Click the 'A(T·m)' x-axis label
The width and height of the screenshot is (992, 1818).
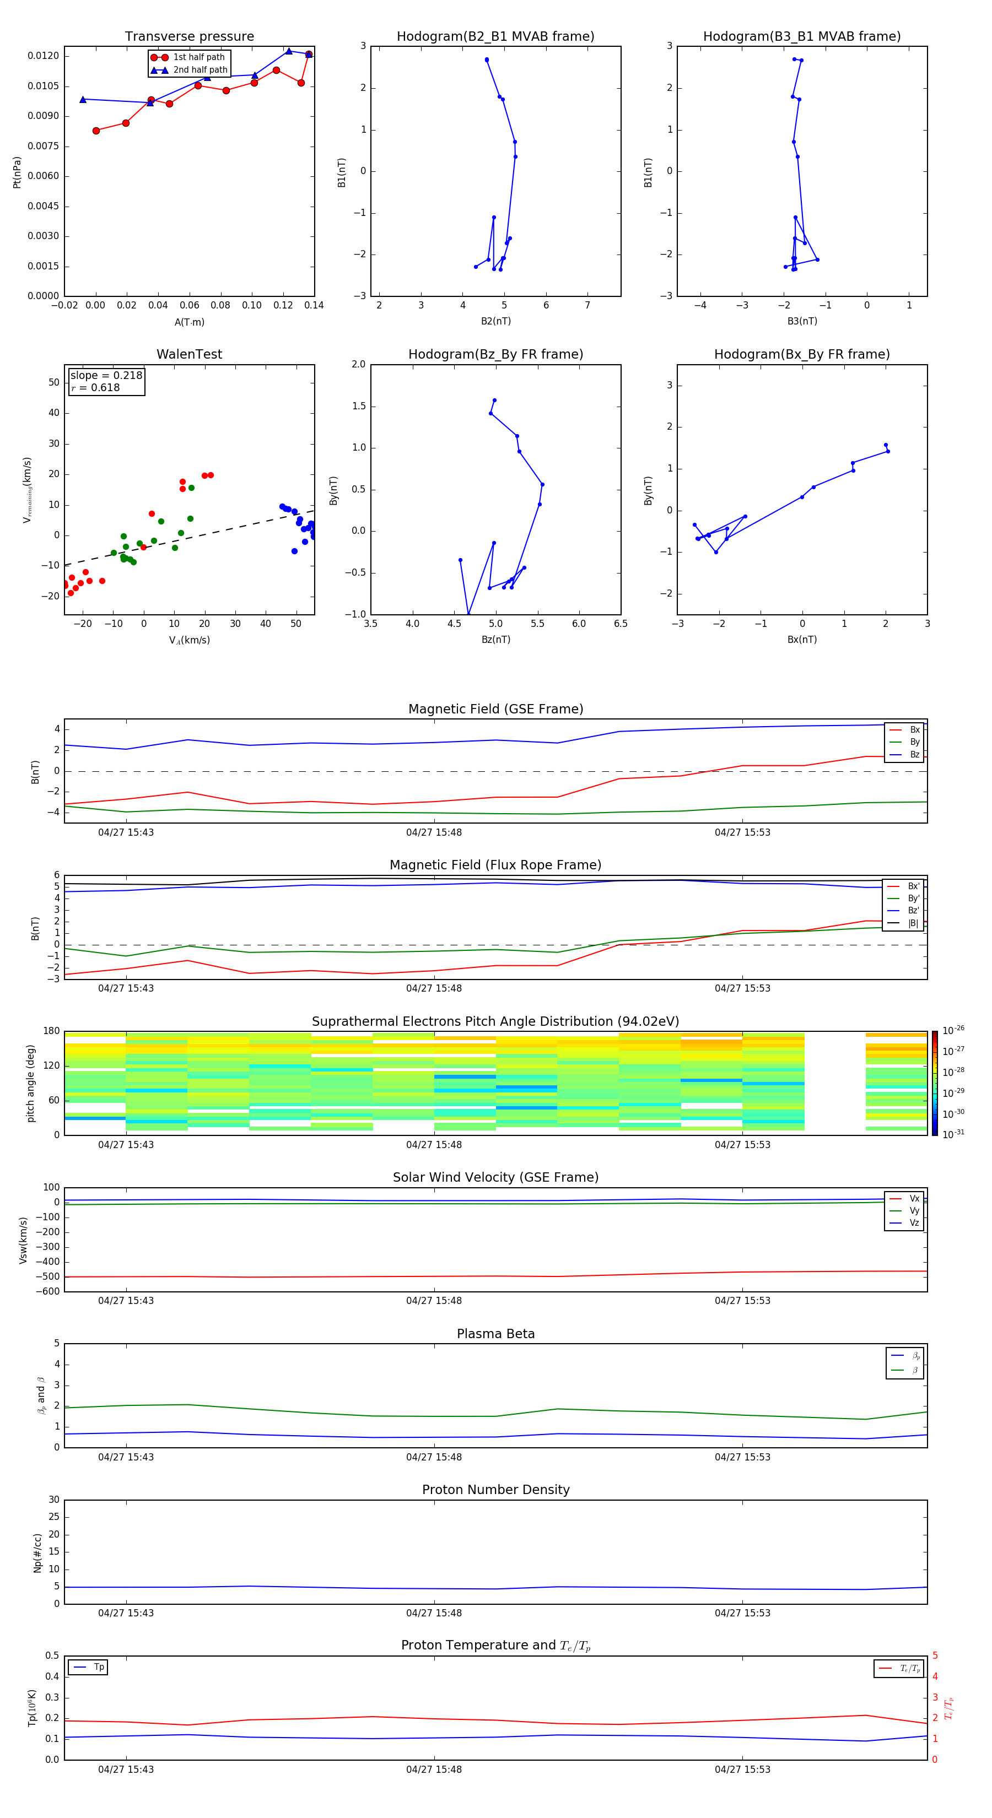[189, 322]
